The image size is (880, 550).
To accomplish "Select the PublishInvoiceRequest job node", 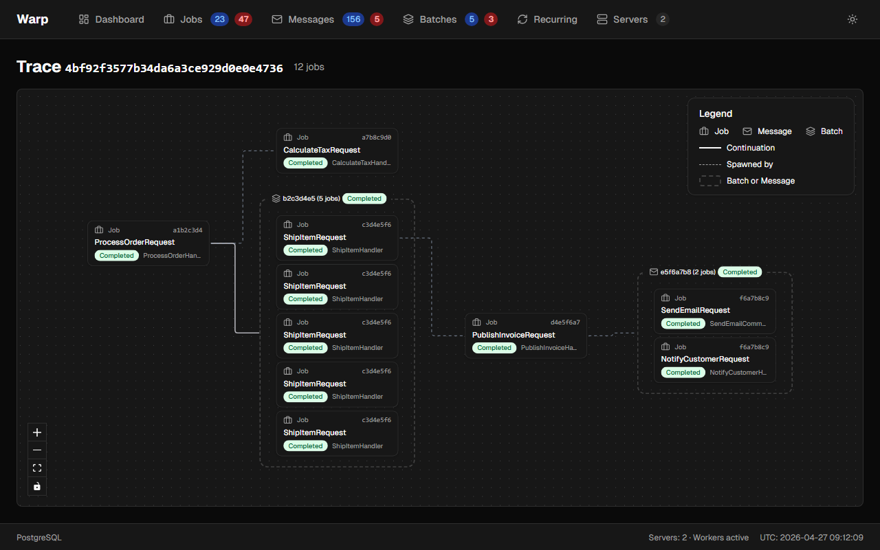I will click(x=526, y=335).
